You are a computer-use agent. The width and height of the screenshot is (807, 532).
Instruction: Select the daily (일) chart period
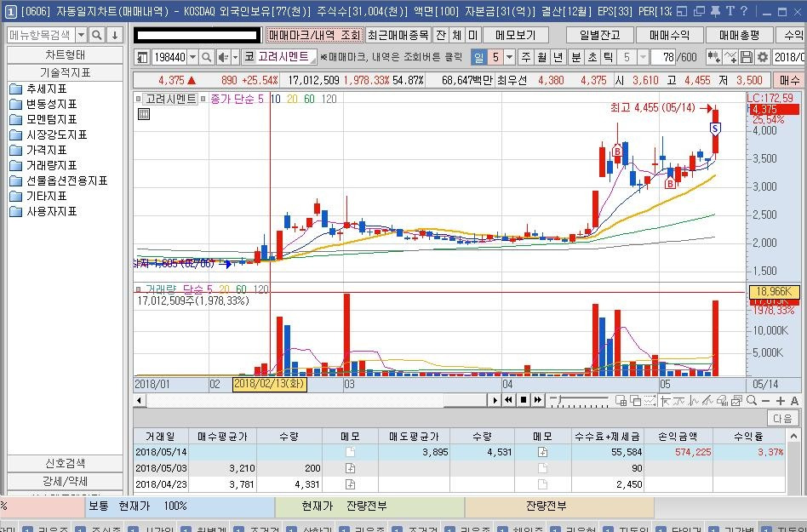point(478,57)
